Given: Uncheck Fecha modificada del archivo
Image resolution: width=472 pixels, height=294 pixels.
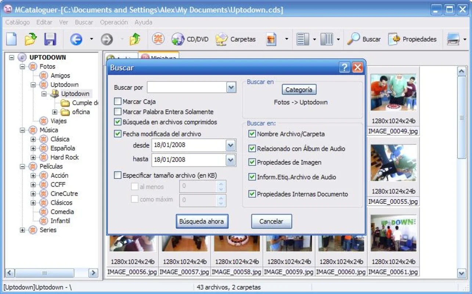Looking at the screenshot, I should point(118,134).
